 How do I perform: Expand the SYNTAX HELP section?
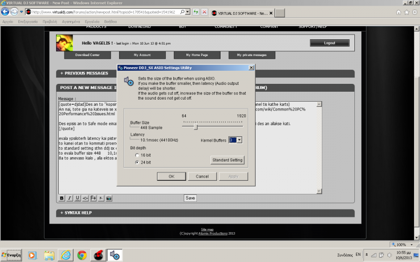76,213
